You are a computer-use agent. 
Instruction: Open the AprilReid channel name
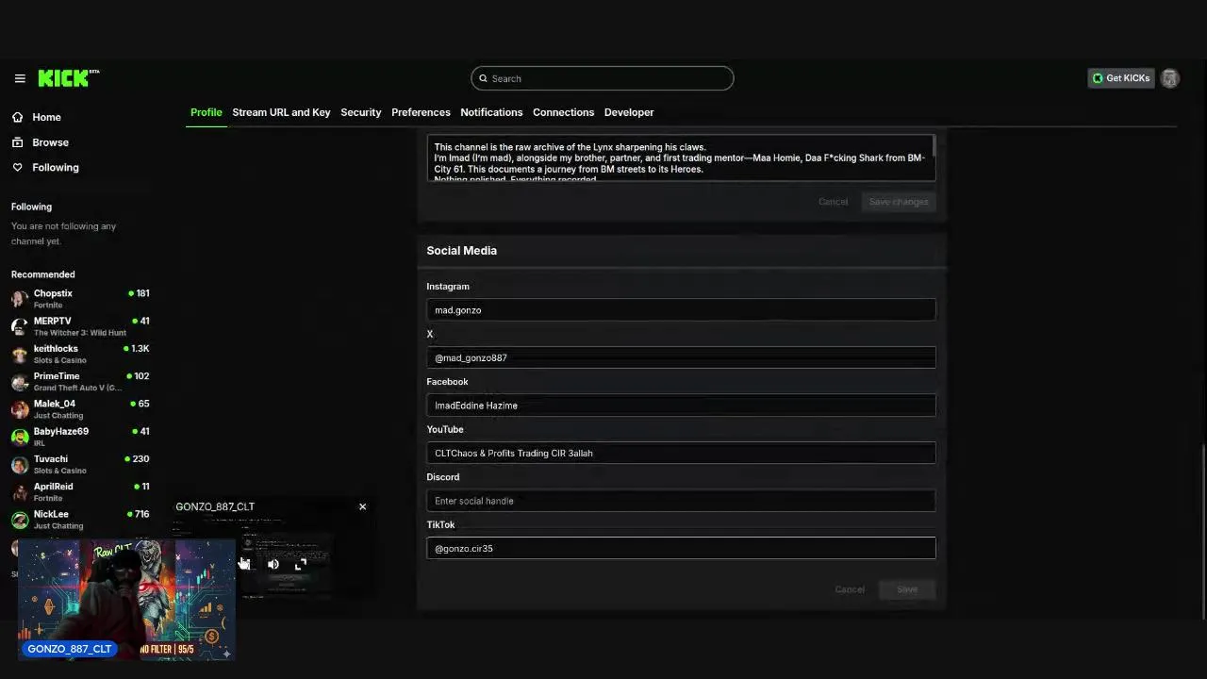point(53,487)
